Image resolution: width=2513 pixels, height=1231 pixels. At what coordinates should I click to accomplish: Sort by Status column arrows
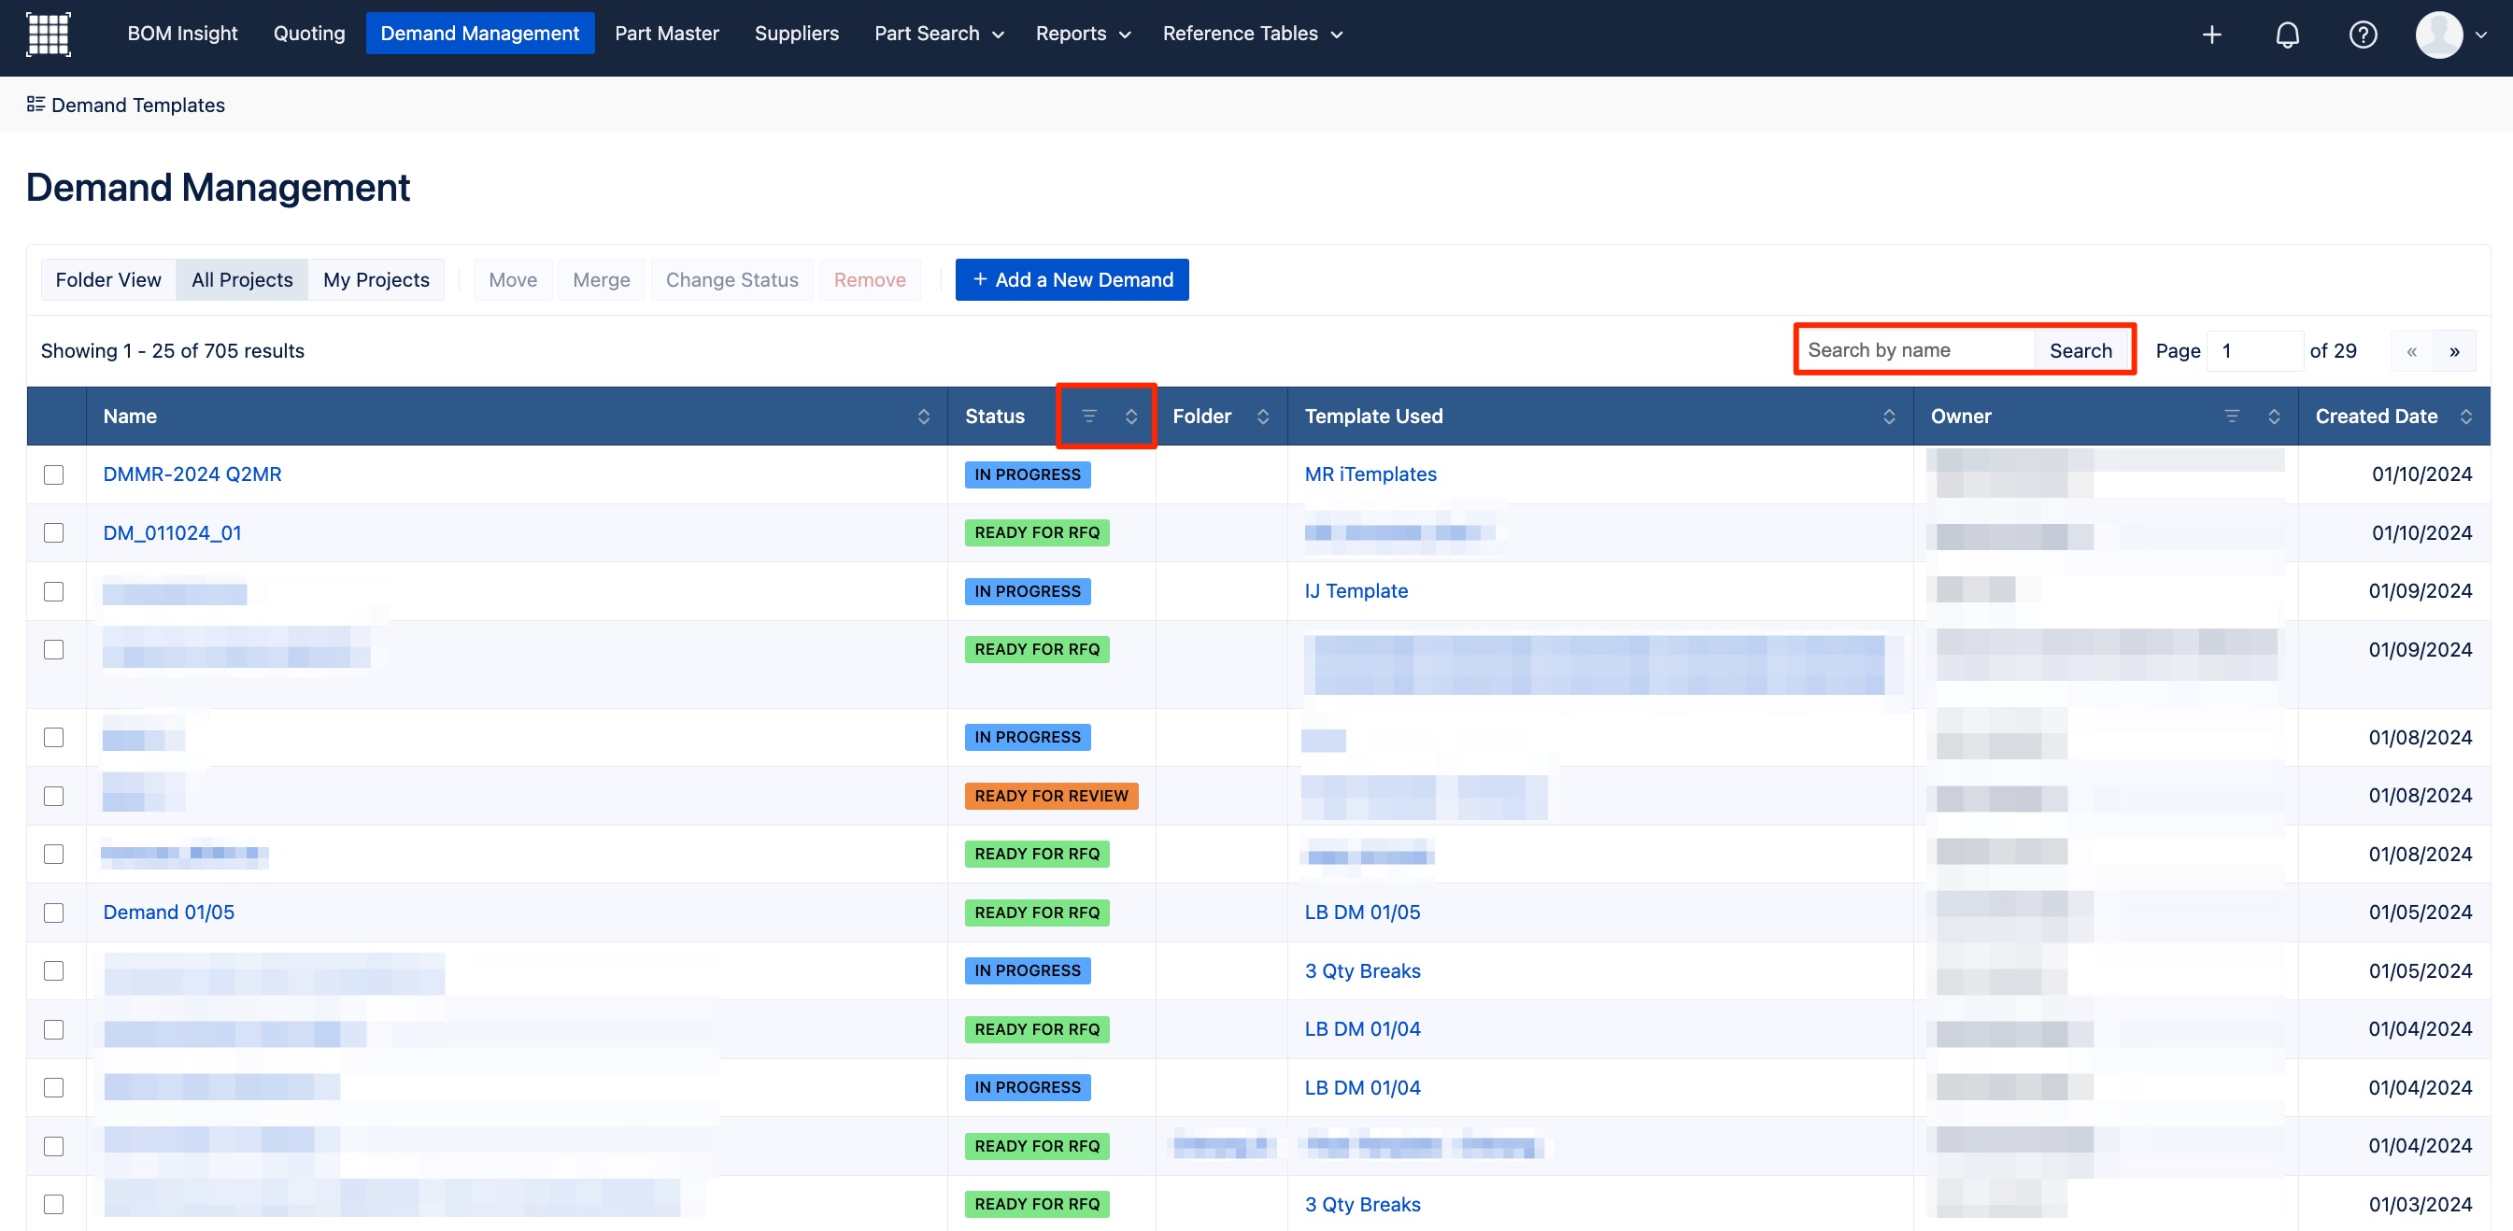click(1130, 417)
